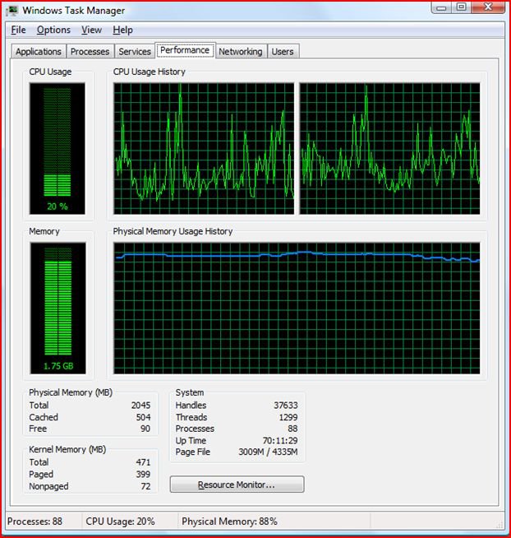
Task: Click the Handles value 37633
Action: (x=286, y=406)
